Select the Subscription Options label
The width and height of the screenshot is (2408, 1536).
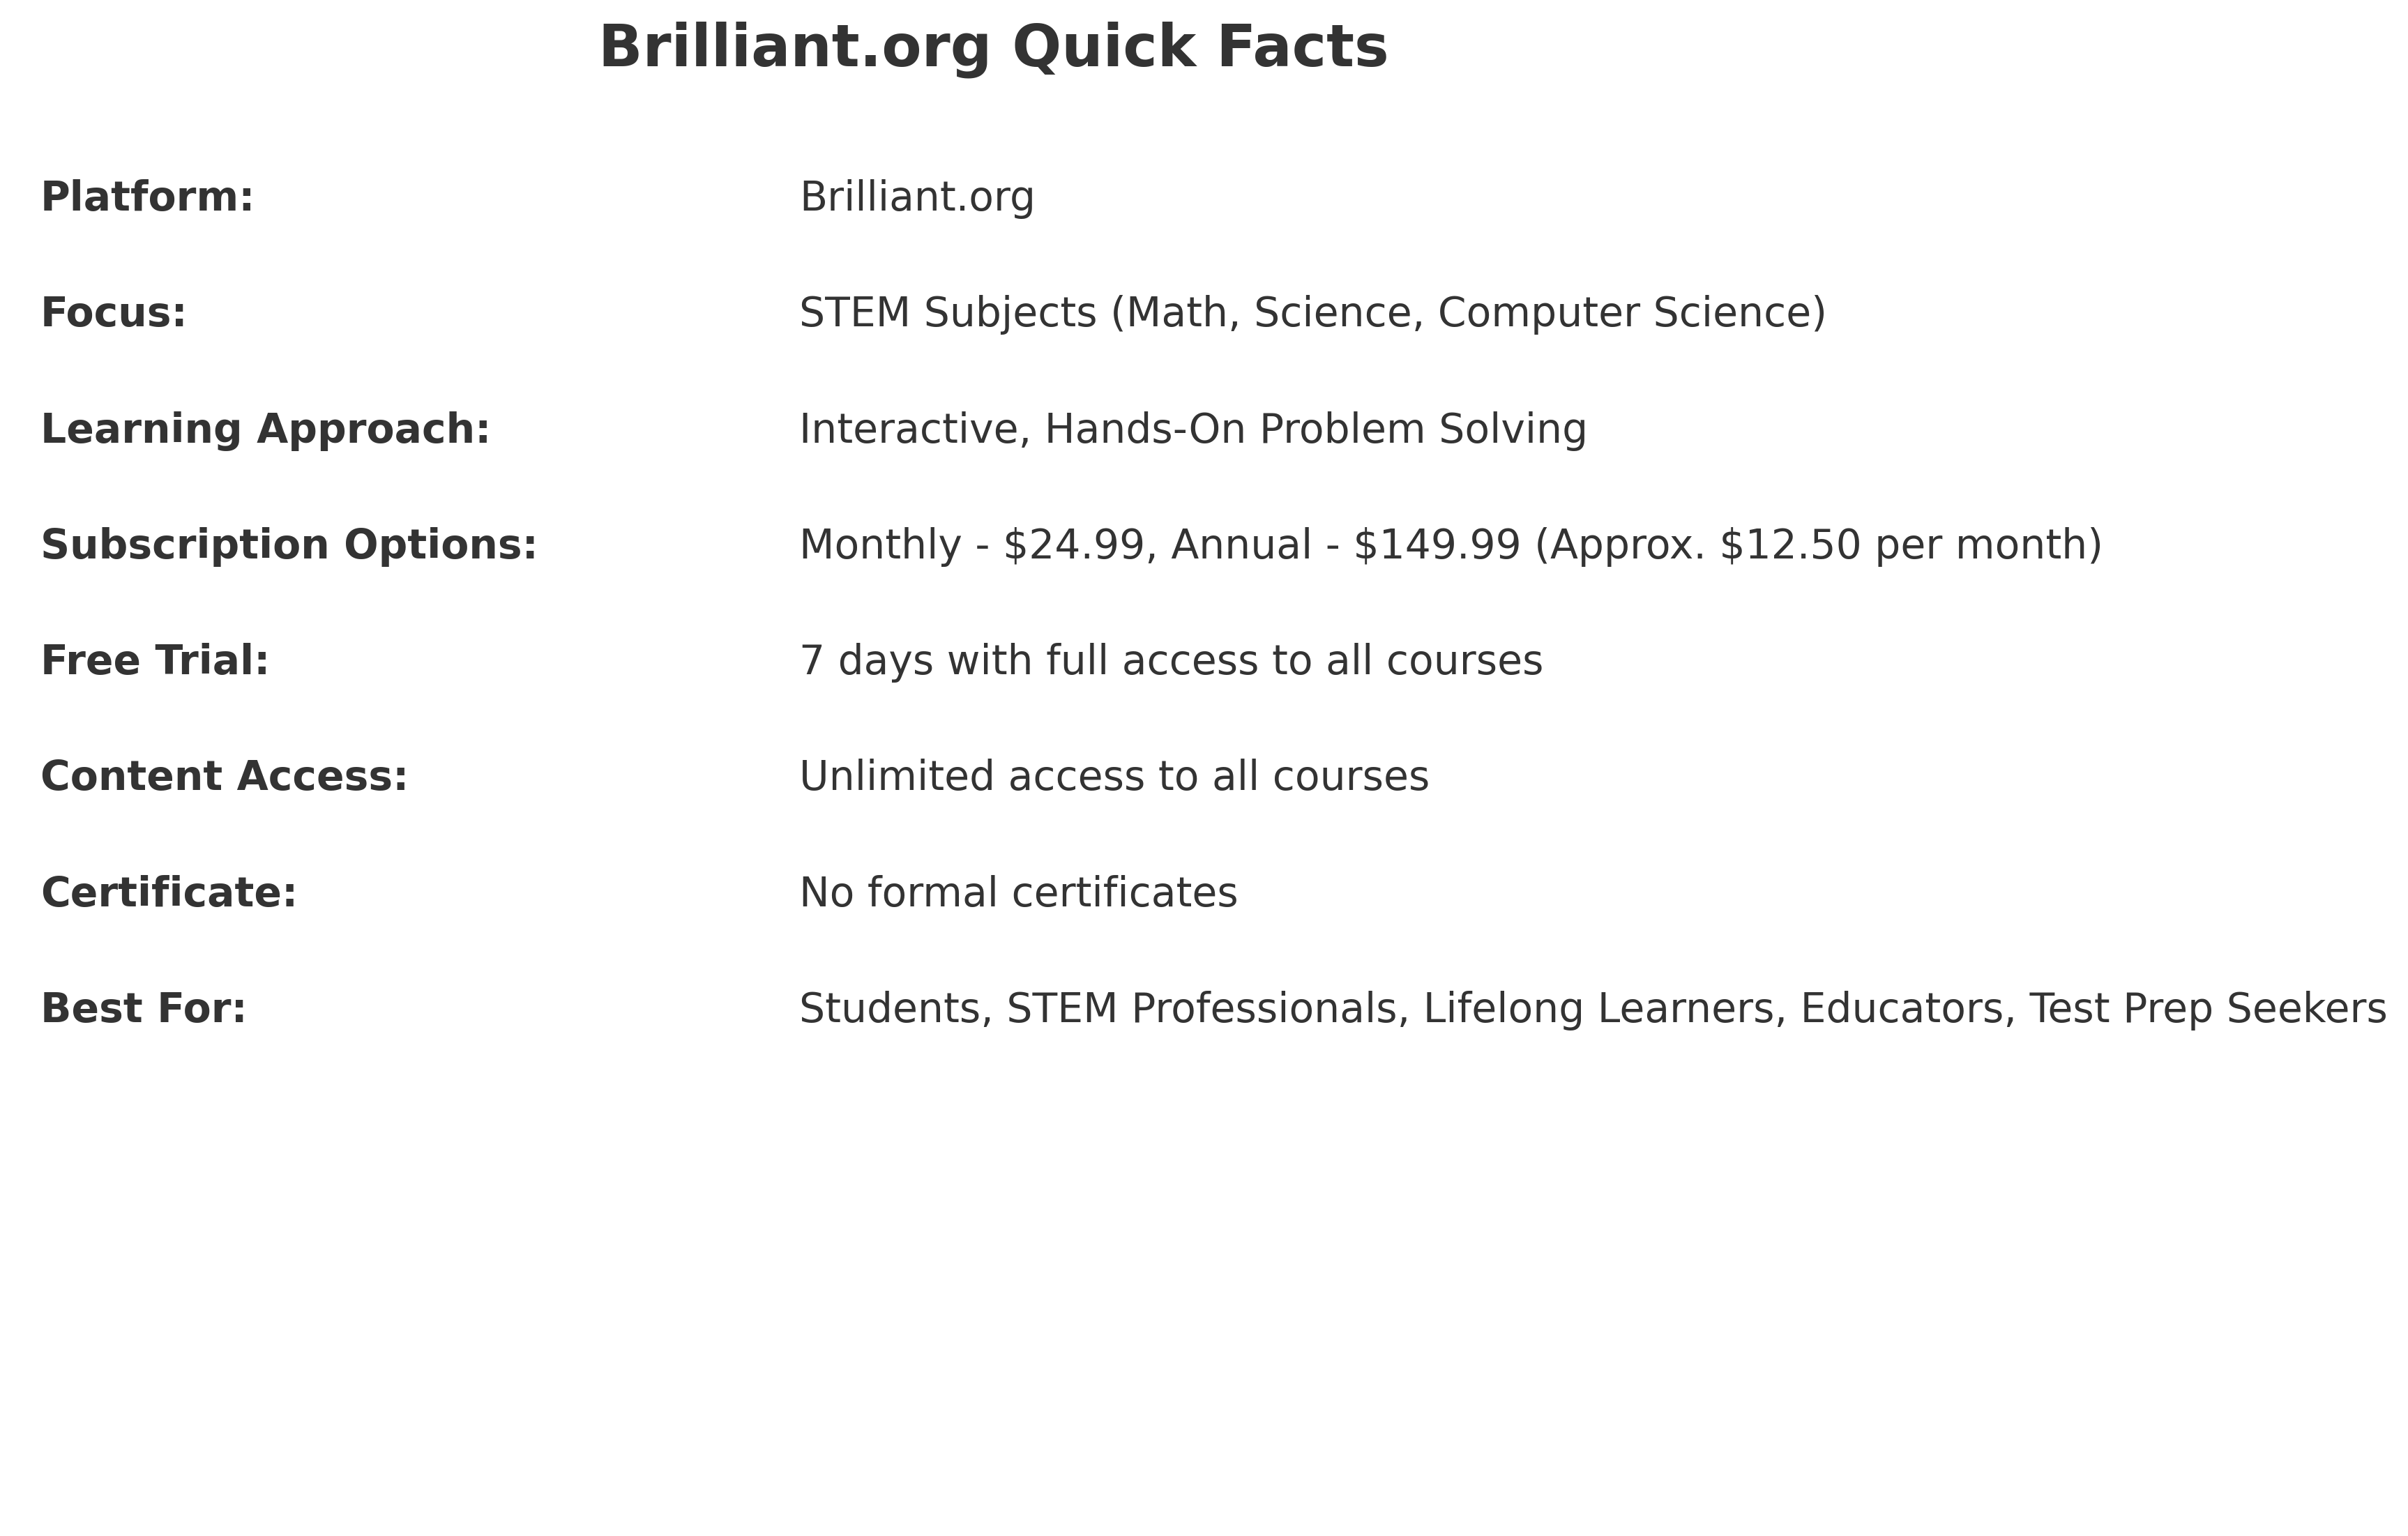pyautogui.click(x=289, y=546)
